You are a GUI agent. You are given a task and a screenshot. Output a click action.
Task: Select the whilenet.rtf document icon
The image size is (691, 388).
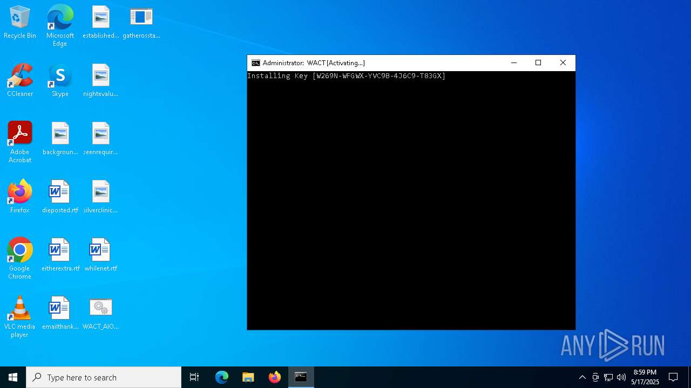100,255
